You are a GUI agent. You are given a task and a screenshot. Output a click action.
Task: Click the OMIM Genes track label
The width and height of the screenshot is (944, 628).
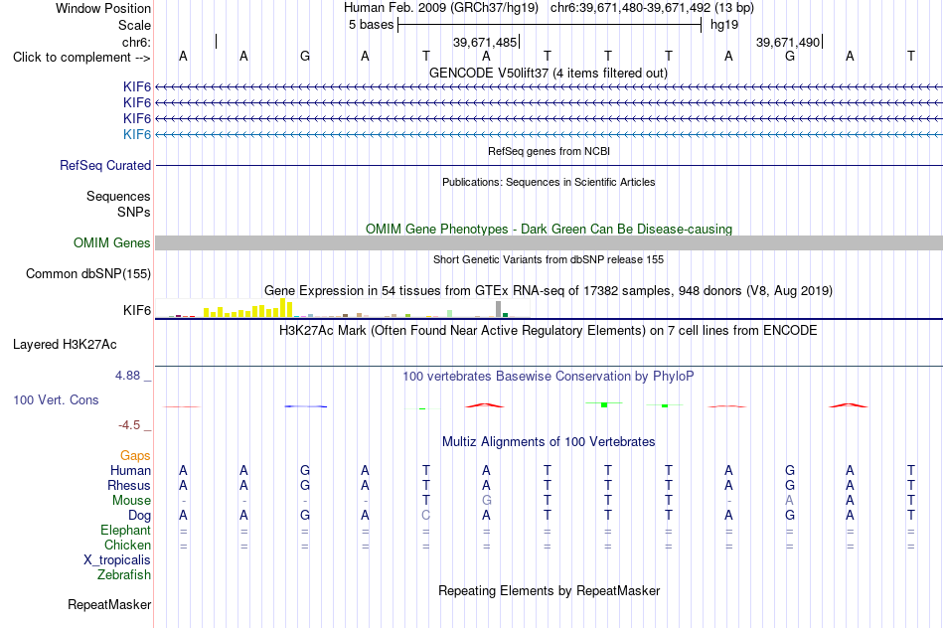pos(112,242)
